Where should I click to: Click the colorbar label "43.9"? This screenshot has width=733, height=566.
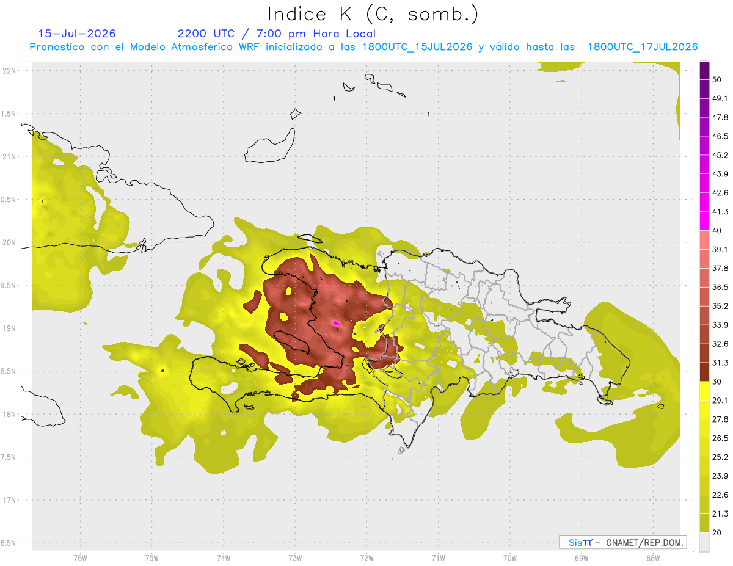[720, 175]
